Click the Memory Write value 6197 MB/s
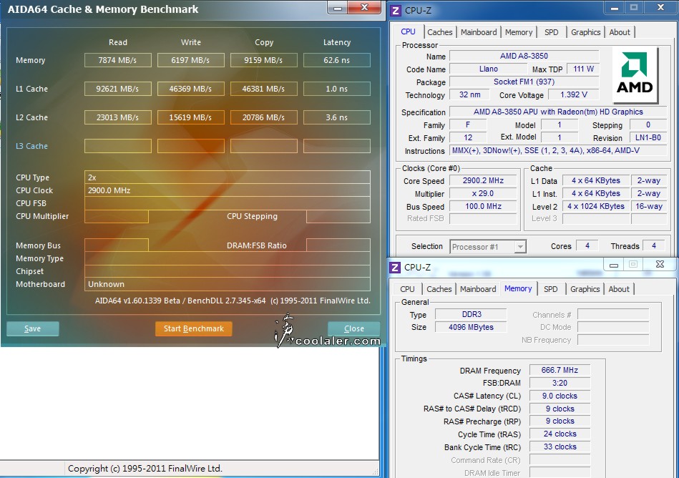679x478 pixels. pyautogui.click(x=190, y=60)
